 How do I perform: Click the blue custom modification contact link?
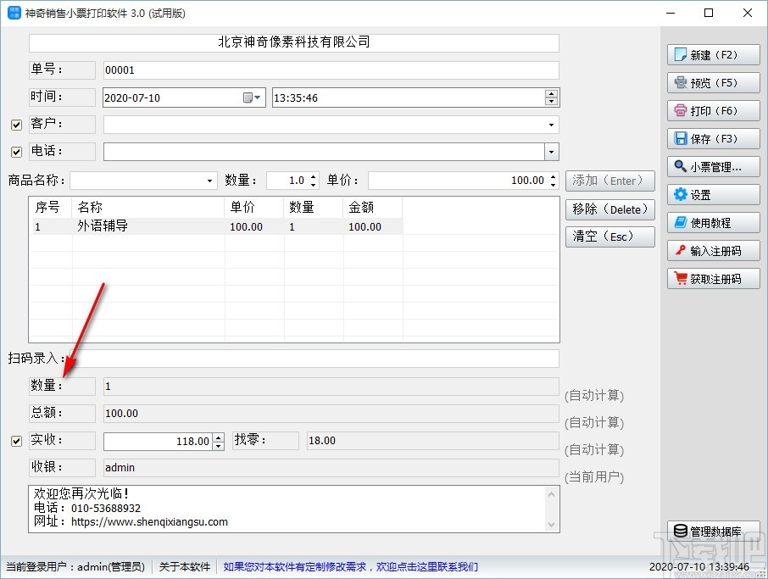click(350, 567)
